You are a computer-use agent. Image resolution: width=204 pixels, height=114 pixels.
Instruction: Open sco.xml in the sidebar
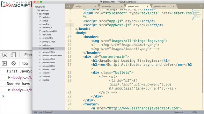pyautogui.click(x=46, y=73)
